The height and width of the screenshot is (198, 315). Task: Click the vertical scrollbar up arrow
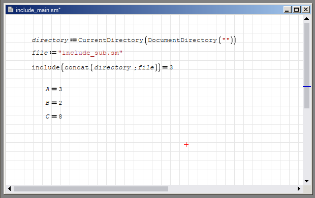(306, 19)
